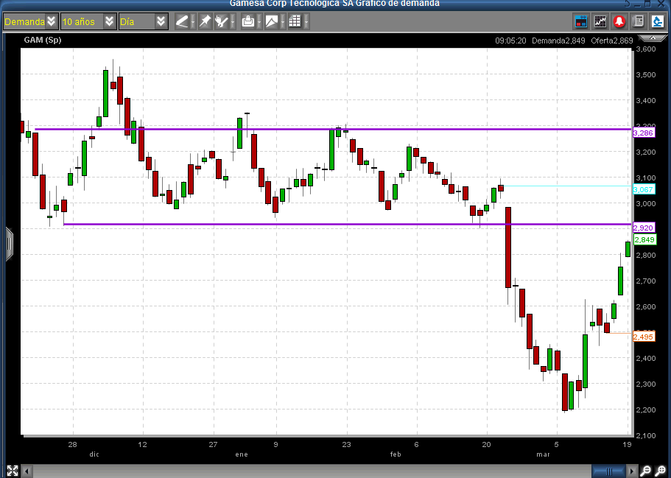Click the blue horizontal scrollbar thumb
The image size is (671, 478).
pyautogui.click(x=609, y=471)
